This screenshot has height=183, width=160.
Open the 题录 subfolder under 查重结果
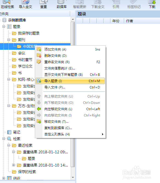point(32,159)
